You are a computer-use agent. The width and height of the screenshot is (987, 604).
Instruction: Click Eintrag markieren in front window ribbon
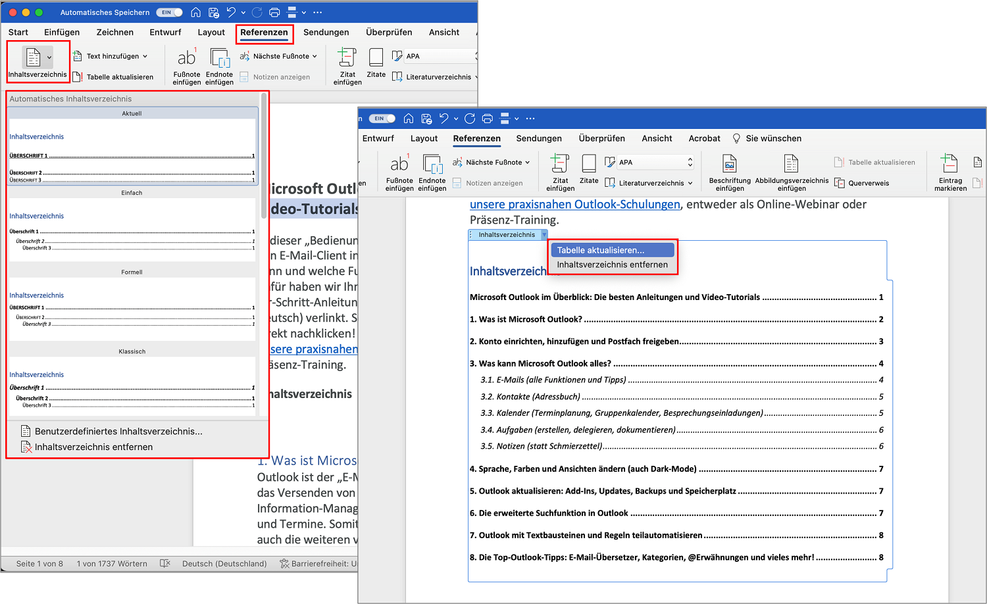(x=950, y=173)
